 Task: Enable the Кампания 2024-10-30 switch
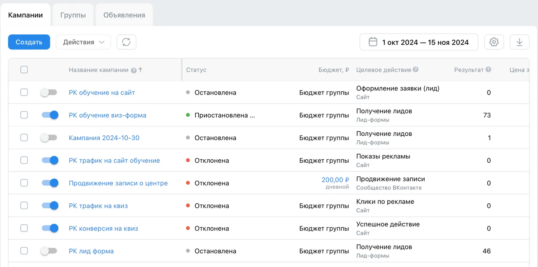click(49, 138)
